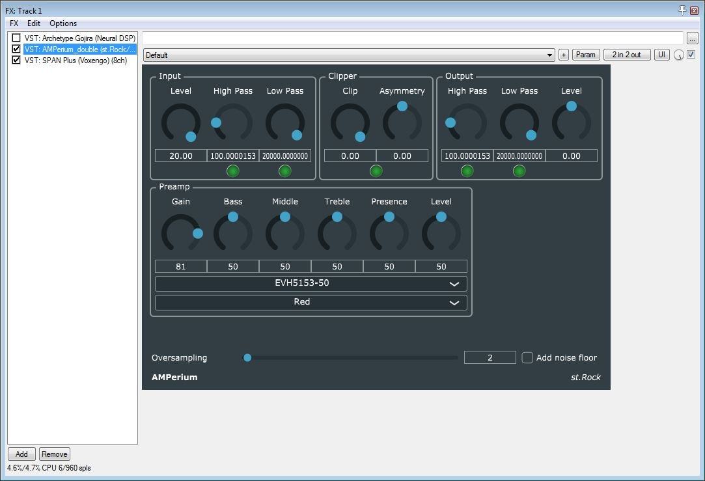Viewport: 705px width, 481px height.
Task: Click the Input Level knob
Action: pyautogui.click(x=181, y=123)
